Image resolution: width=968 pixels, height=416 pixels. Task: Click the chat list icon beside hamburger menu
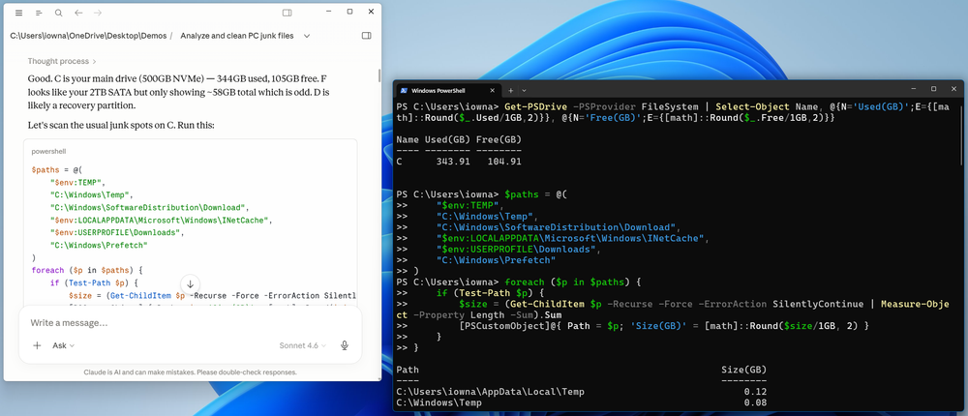pyautogui.click(x=39, y=13)
